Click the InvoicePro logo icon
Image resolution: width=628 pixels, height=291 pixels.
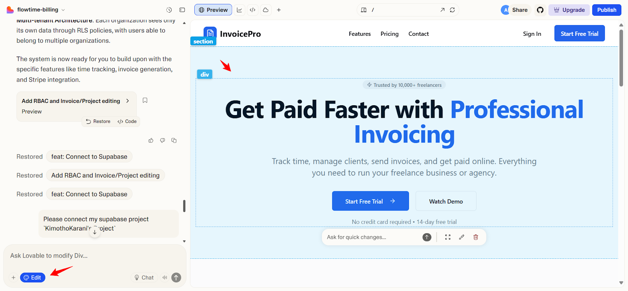click(210, 33)
